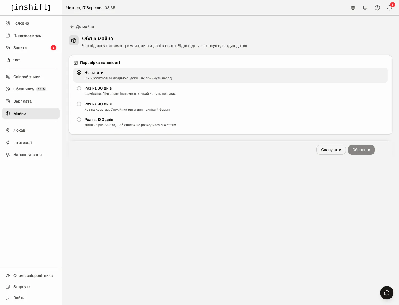Click the Перевірка наявності section title
The image size is (399, 305).
(x=100, y=63)
